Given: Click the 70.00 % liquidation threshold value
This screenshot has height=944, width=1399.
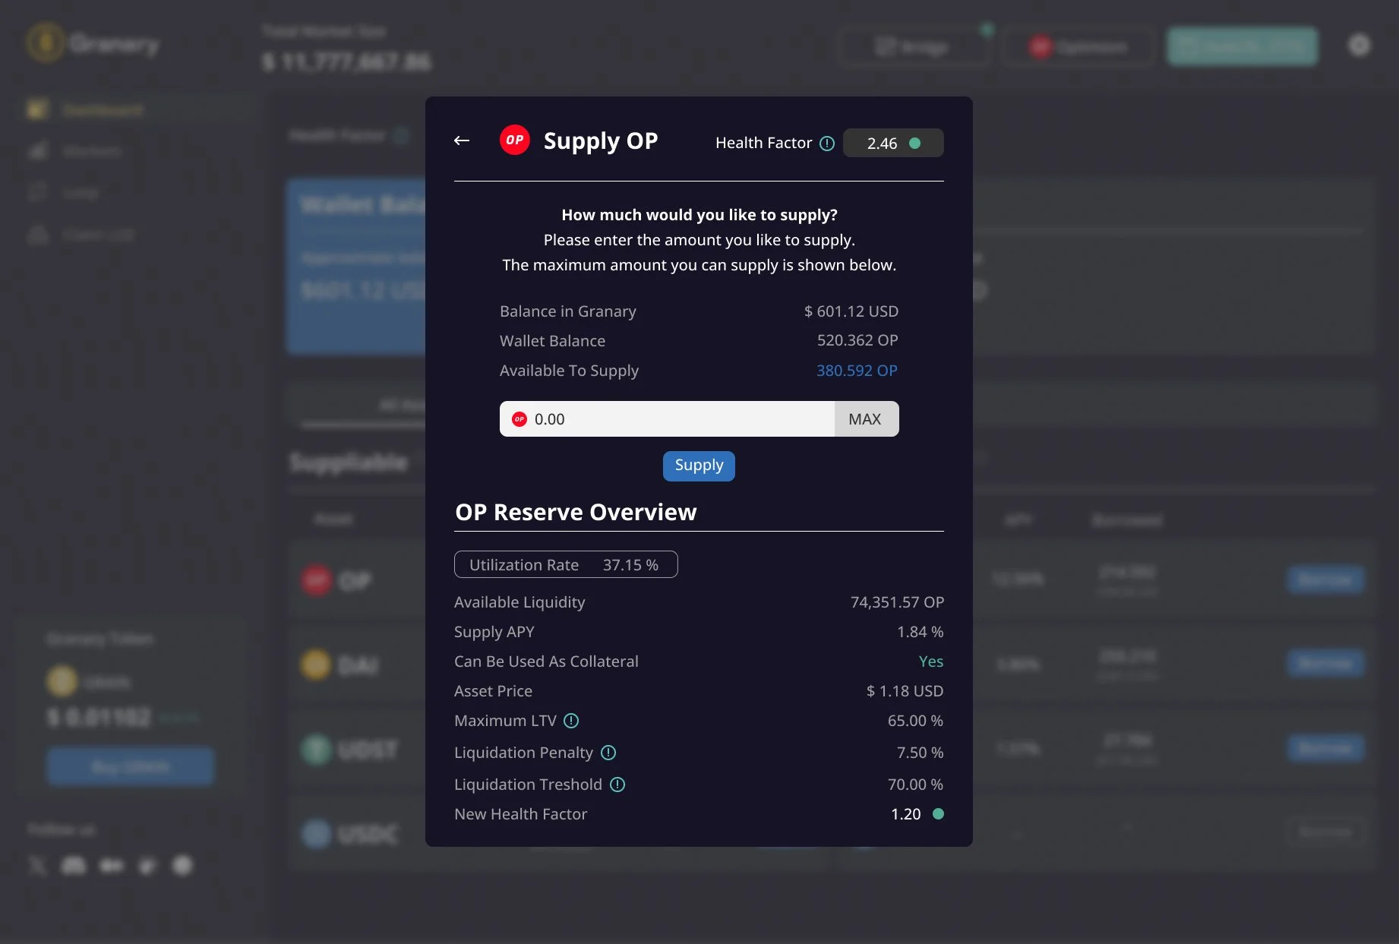Looking at the screenshot, I should (915, 785).
